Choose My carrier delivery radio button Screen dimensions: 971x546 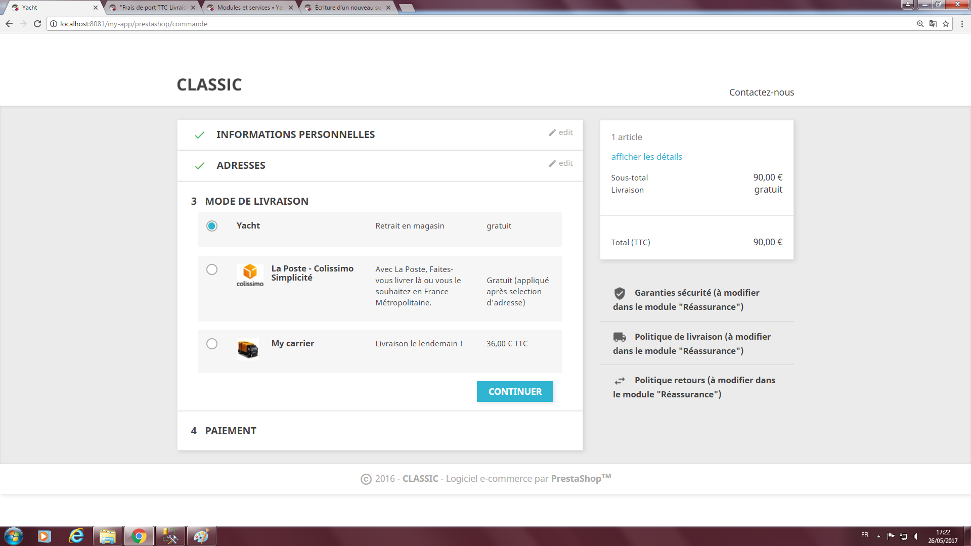pyautogui.click(x=212, y=344)
